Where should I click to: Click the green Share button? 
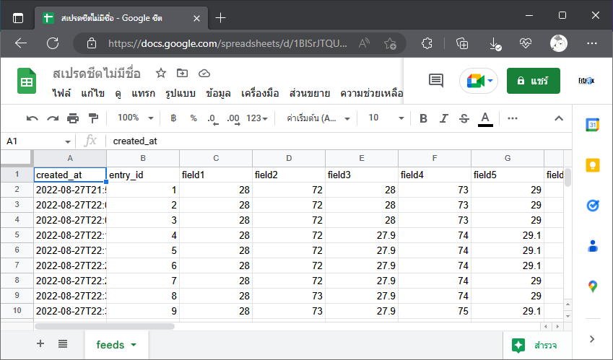click(534, 81)
